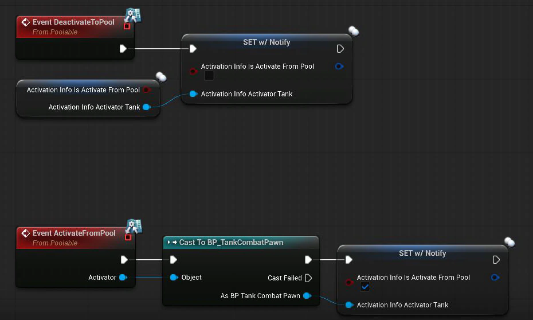
Task: Click the Event DeactivateToPool node title
Action: 73,22
